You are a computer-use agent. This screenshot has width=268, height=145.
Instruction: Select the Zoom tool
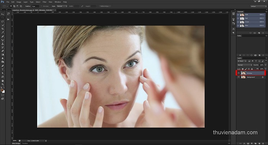3,84
